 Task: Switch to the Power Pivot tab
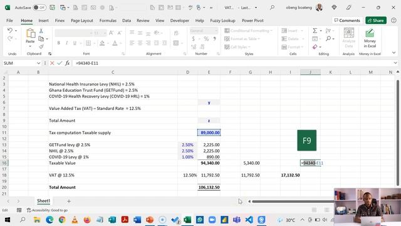253,21
